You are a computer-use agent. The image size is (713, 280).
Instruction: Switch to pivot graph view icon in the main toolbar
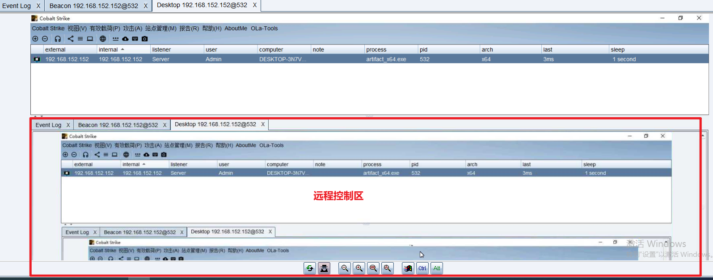pyautogui.click(x=71, y=39)
